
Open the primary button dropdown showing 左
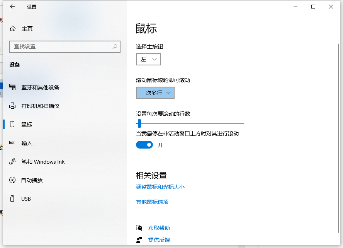click(x=148, y=59)
